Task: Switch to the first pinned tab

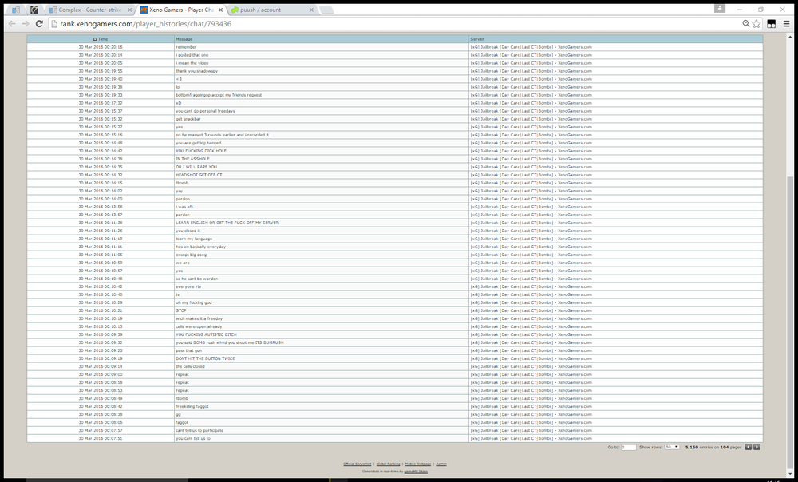Action: (x=16, y=10)
